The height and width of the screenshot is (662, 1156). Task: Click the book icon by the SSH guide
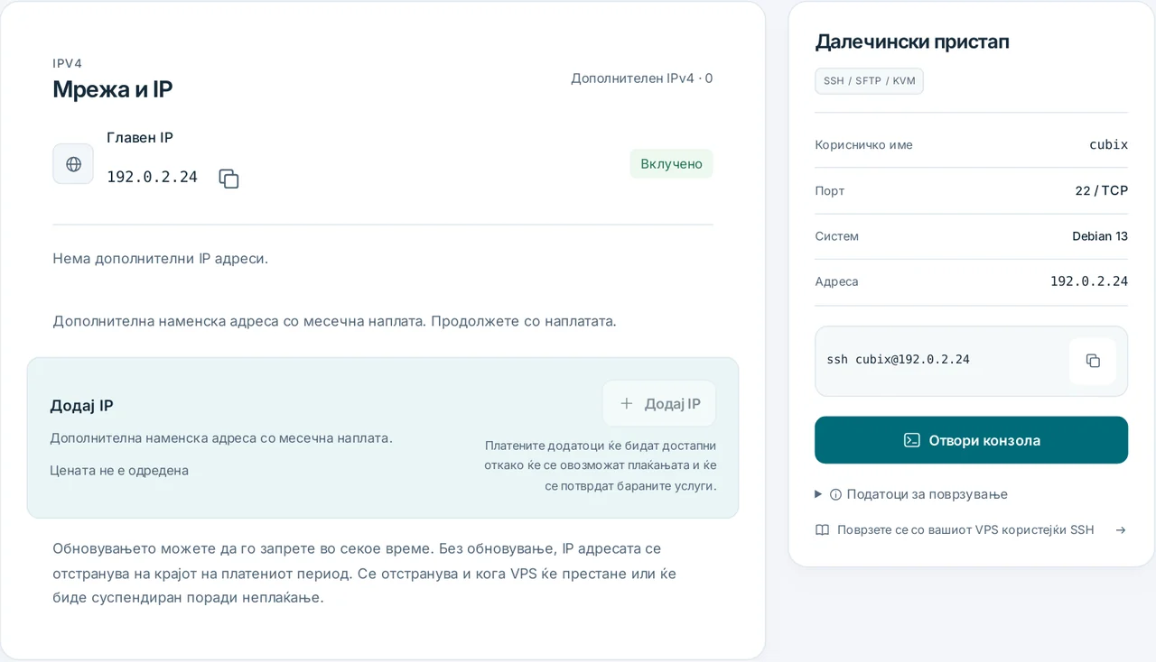coord(822,530)
